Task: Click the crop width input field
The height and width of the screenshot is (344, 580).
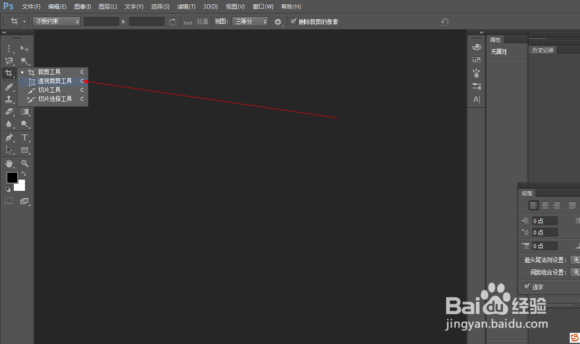Action: 101,22
